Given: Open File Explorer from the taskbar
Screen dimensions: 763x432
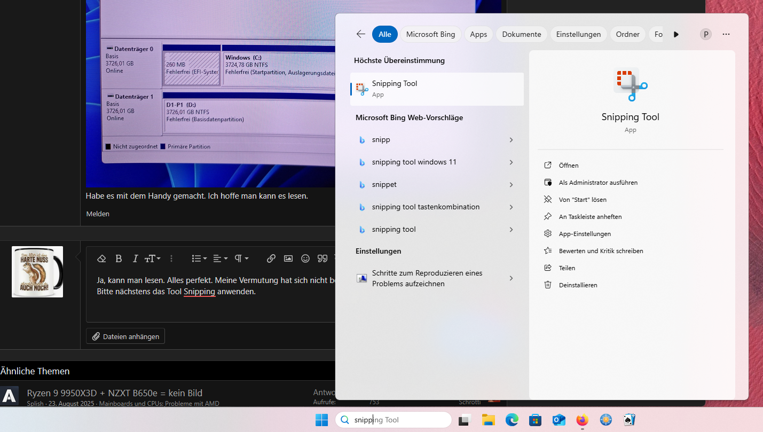Looking at the screenshot, I should tap(488, 420).
